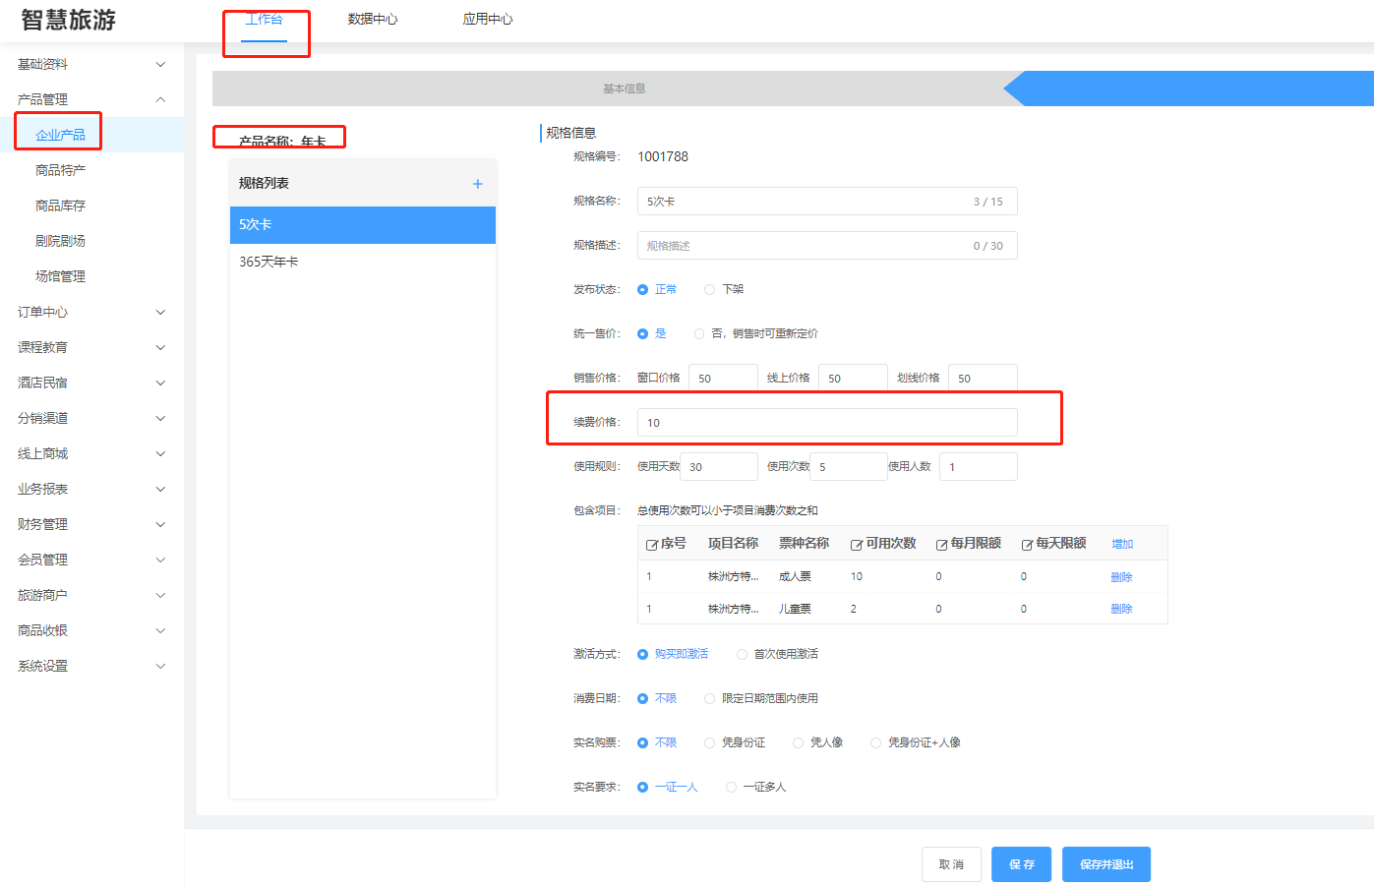Choose 首次使用激活 activation method
This screenshot has height=886, width=1374.
742,654
